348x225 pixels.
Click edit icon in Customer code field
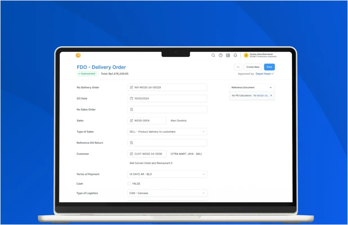pyautogui.click(x=131, y=154)
